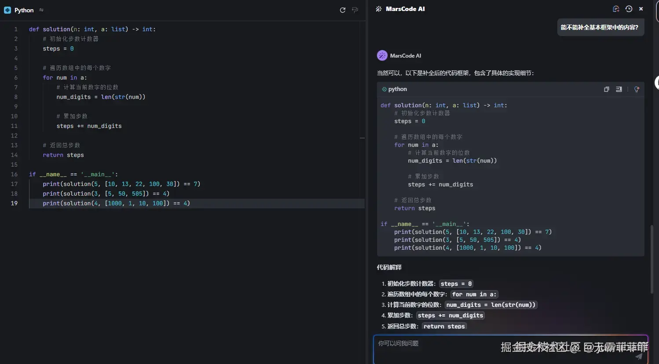Click the Python logo icon in editor header
659x364 pixels.
click(7, 10)
